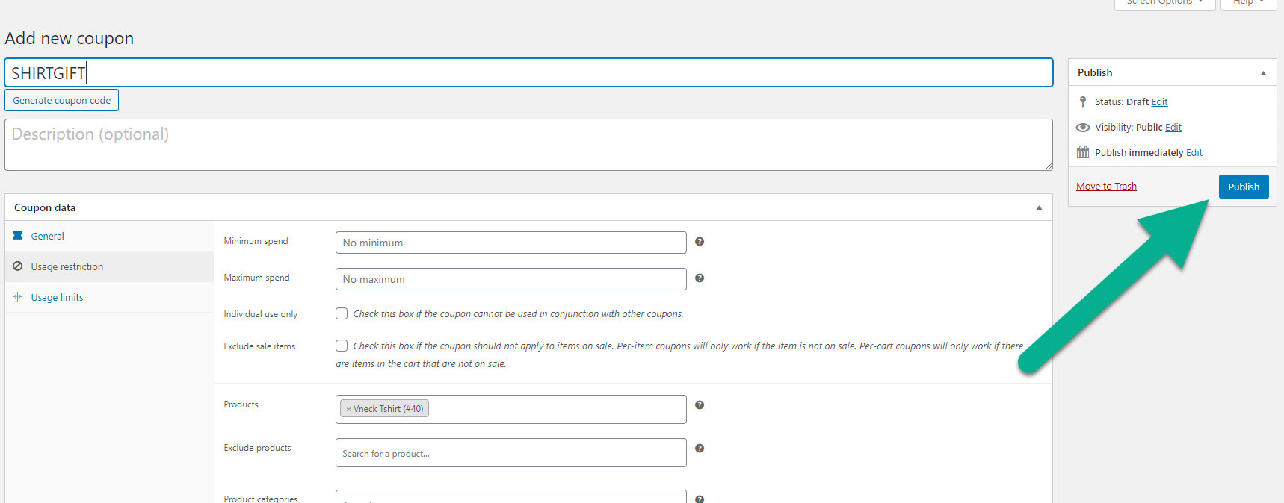Collapse the Coupon data panel arrow
The height and width of the screenshot is (503, 1284).
[1039, 208]
